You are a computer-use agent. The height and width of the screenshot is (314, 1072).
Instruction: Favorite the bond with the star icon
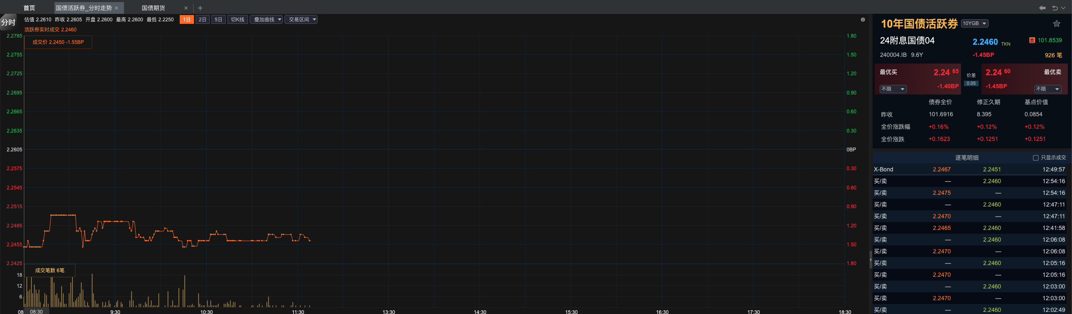[1057, 24]
